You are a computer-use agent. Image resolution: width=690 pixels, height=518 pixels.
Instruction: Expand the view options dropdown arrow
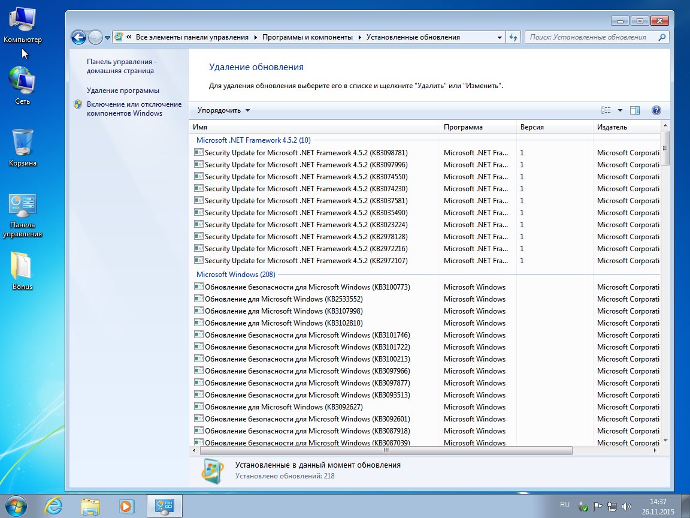(x=620, y=110)
